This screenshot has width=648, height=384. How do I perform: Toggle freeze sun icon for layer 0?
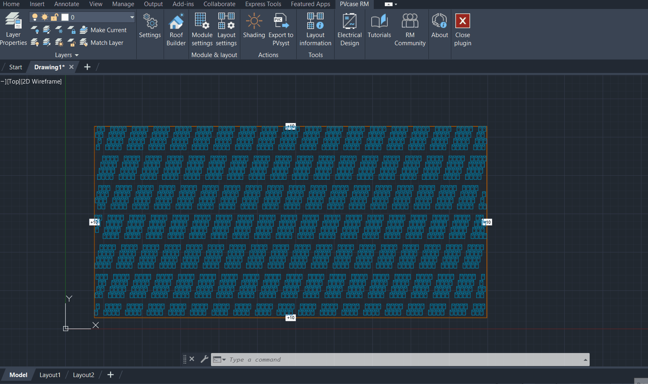(44, 17)
